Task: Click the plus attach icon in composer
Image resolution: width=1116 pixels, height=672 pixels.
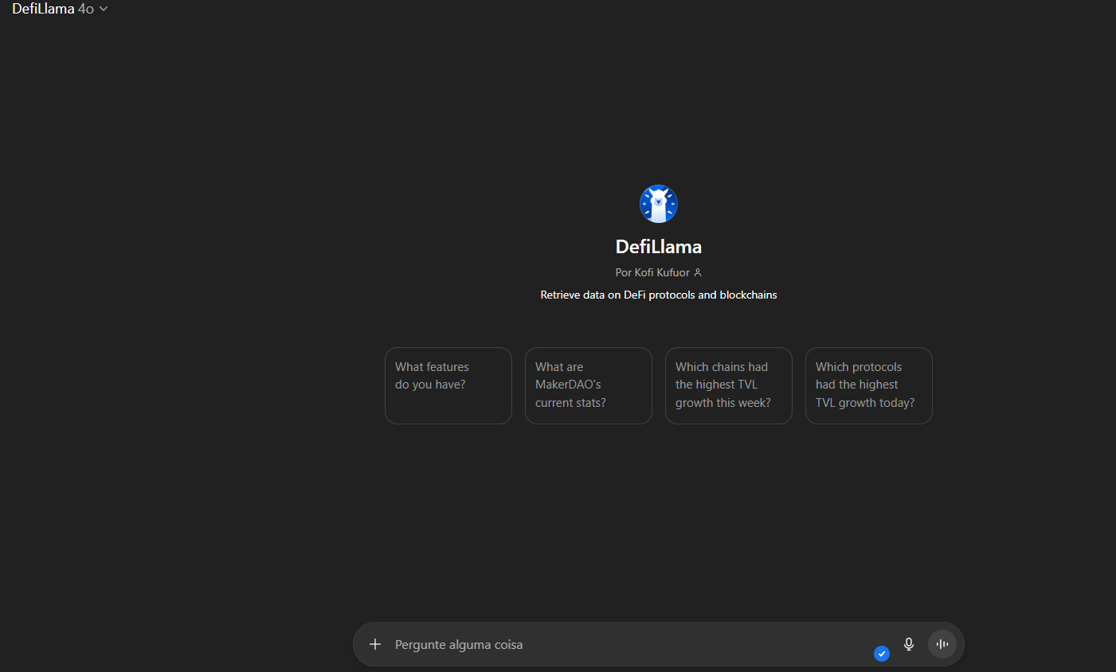Action: pyautogui.click(x=375, y=644)
